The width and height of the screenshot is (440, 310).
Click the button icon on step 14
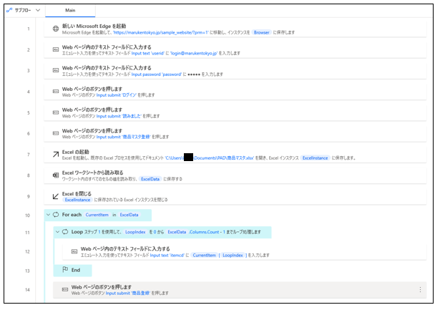tap(65, 289)
